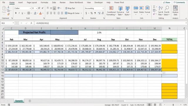
Task: Click Increase Indent icon
Action: (x=62, y=13)
